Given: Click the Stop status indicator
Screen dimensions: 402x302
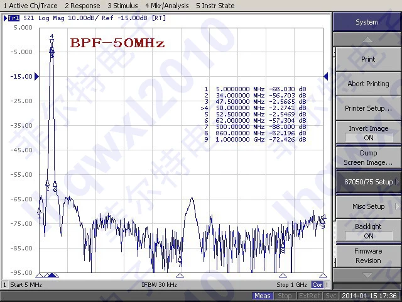Looking at the screenshot, I should click(285, 296).
